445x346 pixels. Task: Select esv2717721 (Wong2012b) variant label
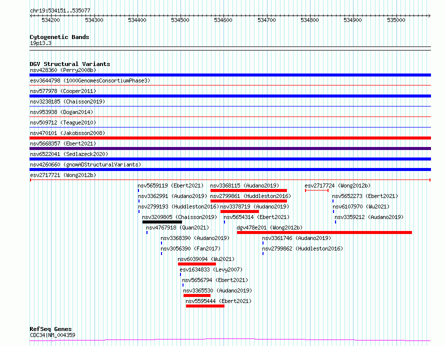coord(63,175)
